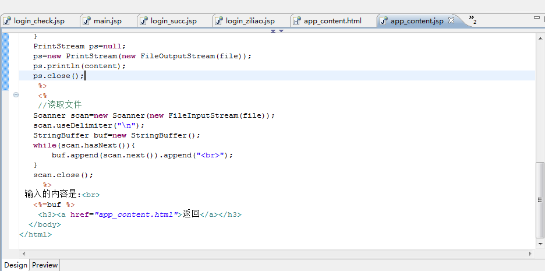Minimize the editor area with the minimize icon

pos(537,17)
